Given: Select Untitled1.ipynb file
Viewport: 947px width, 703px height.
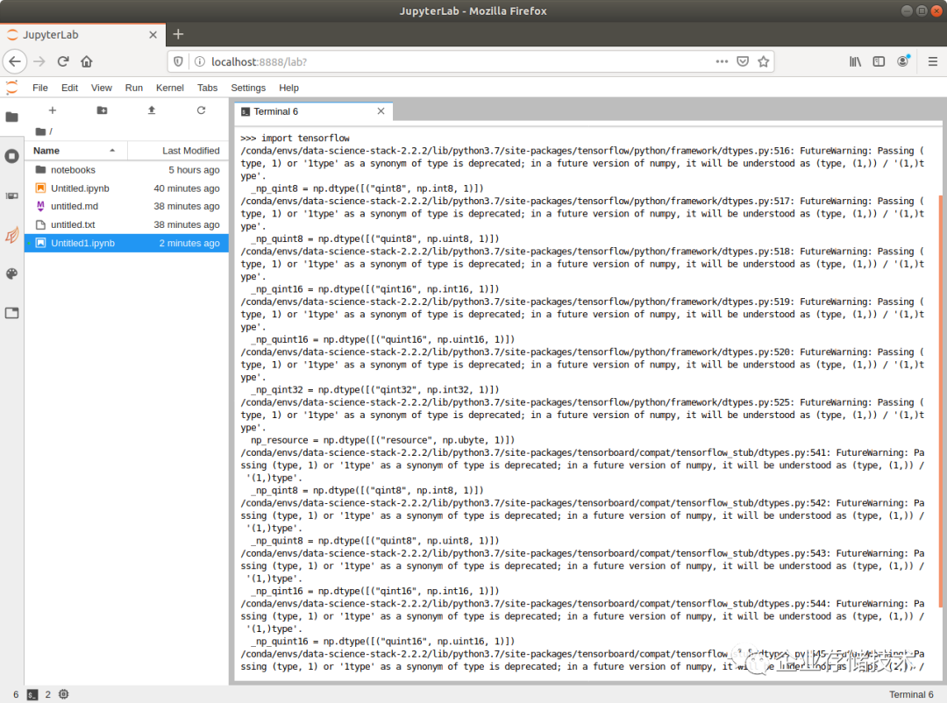Looking at the screenshot, I should (x=126, y=243).
